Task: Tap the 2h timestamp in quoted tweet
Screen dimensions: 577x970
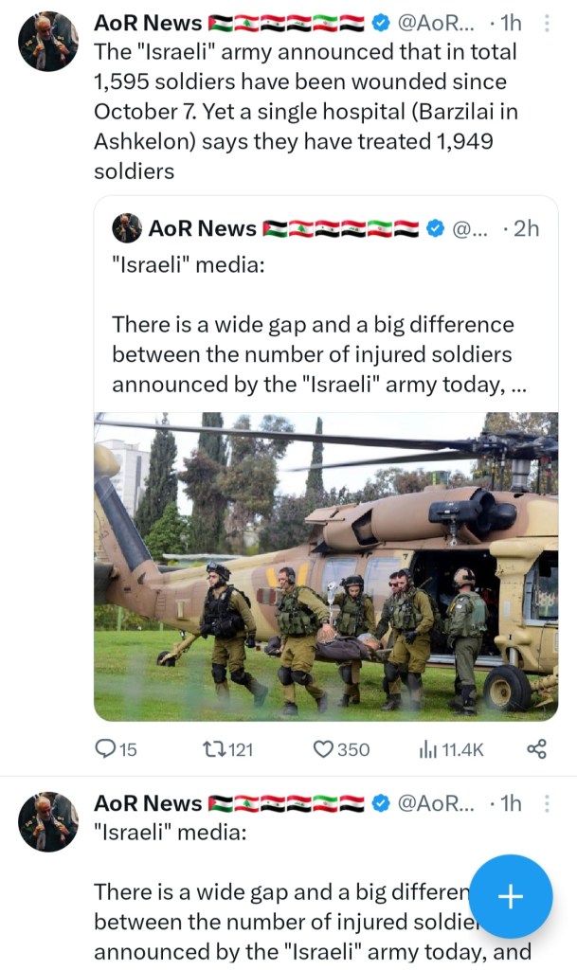Action: [x=526, y=228]
